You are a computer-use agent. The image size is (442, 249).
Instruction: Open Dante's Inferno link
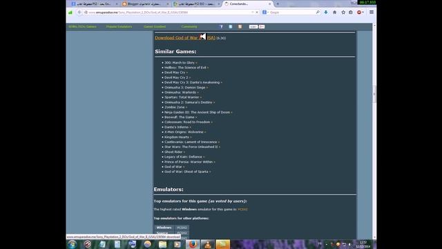point(177,127)
